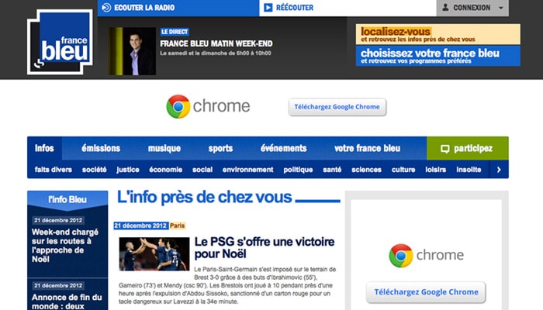Click the localisez-vous banner
543x310 pixels.
point(438,34)
